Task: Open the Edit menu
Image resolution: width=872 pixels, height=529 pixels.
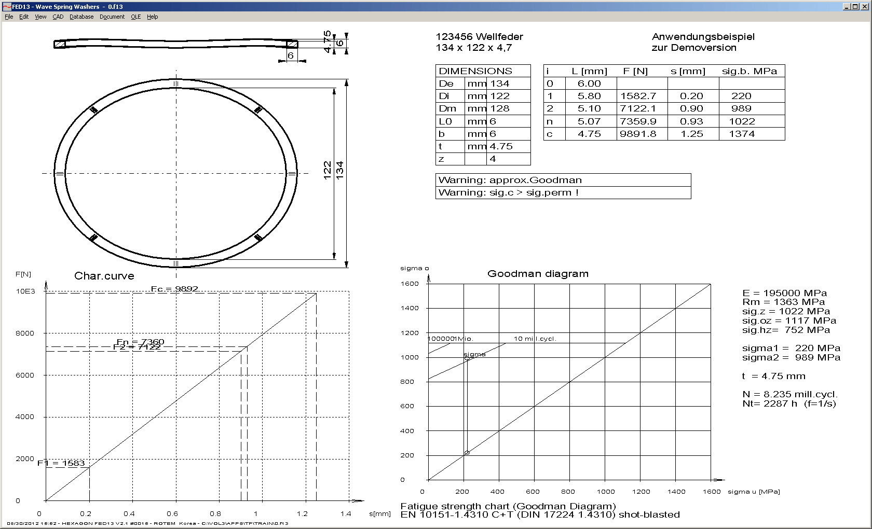Action: click(24, 17)
